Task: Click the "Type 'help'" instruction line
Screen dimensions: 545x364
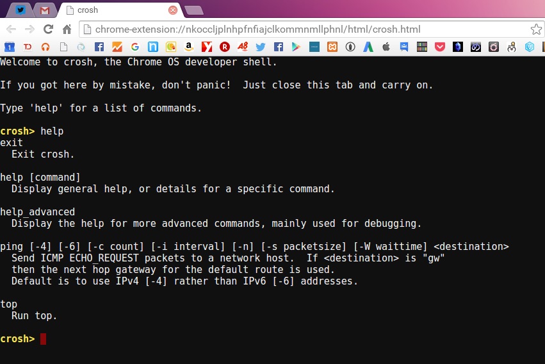Action: tap(101, 108)
